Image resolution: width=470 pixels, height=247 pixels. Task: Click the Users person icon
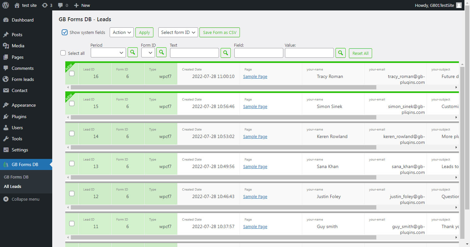click(6, 128)
